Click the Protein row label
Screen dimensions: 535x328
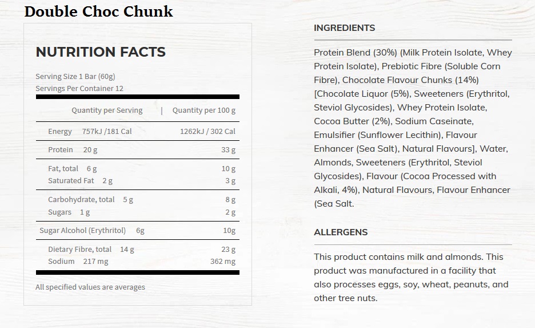pos(61,149)
